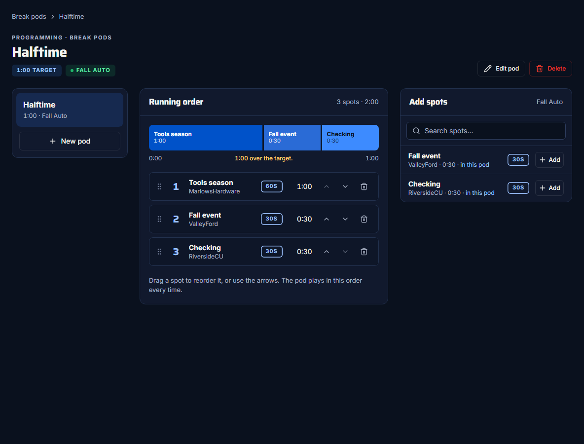Image resolution: width=584 pixels, height=444 pixels.
Task: Click the 60S badge on Tools season
Action: [x=271, y=186]
